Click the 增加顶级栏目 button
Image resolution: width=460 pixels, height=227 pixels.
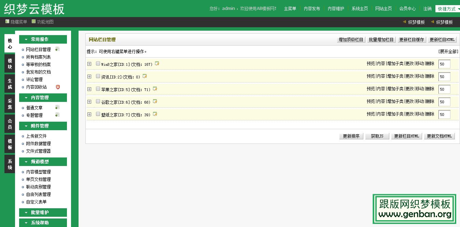(x=350, y=39)
